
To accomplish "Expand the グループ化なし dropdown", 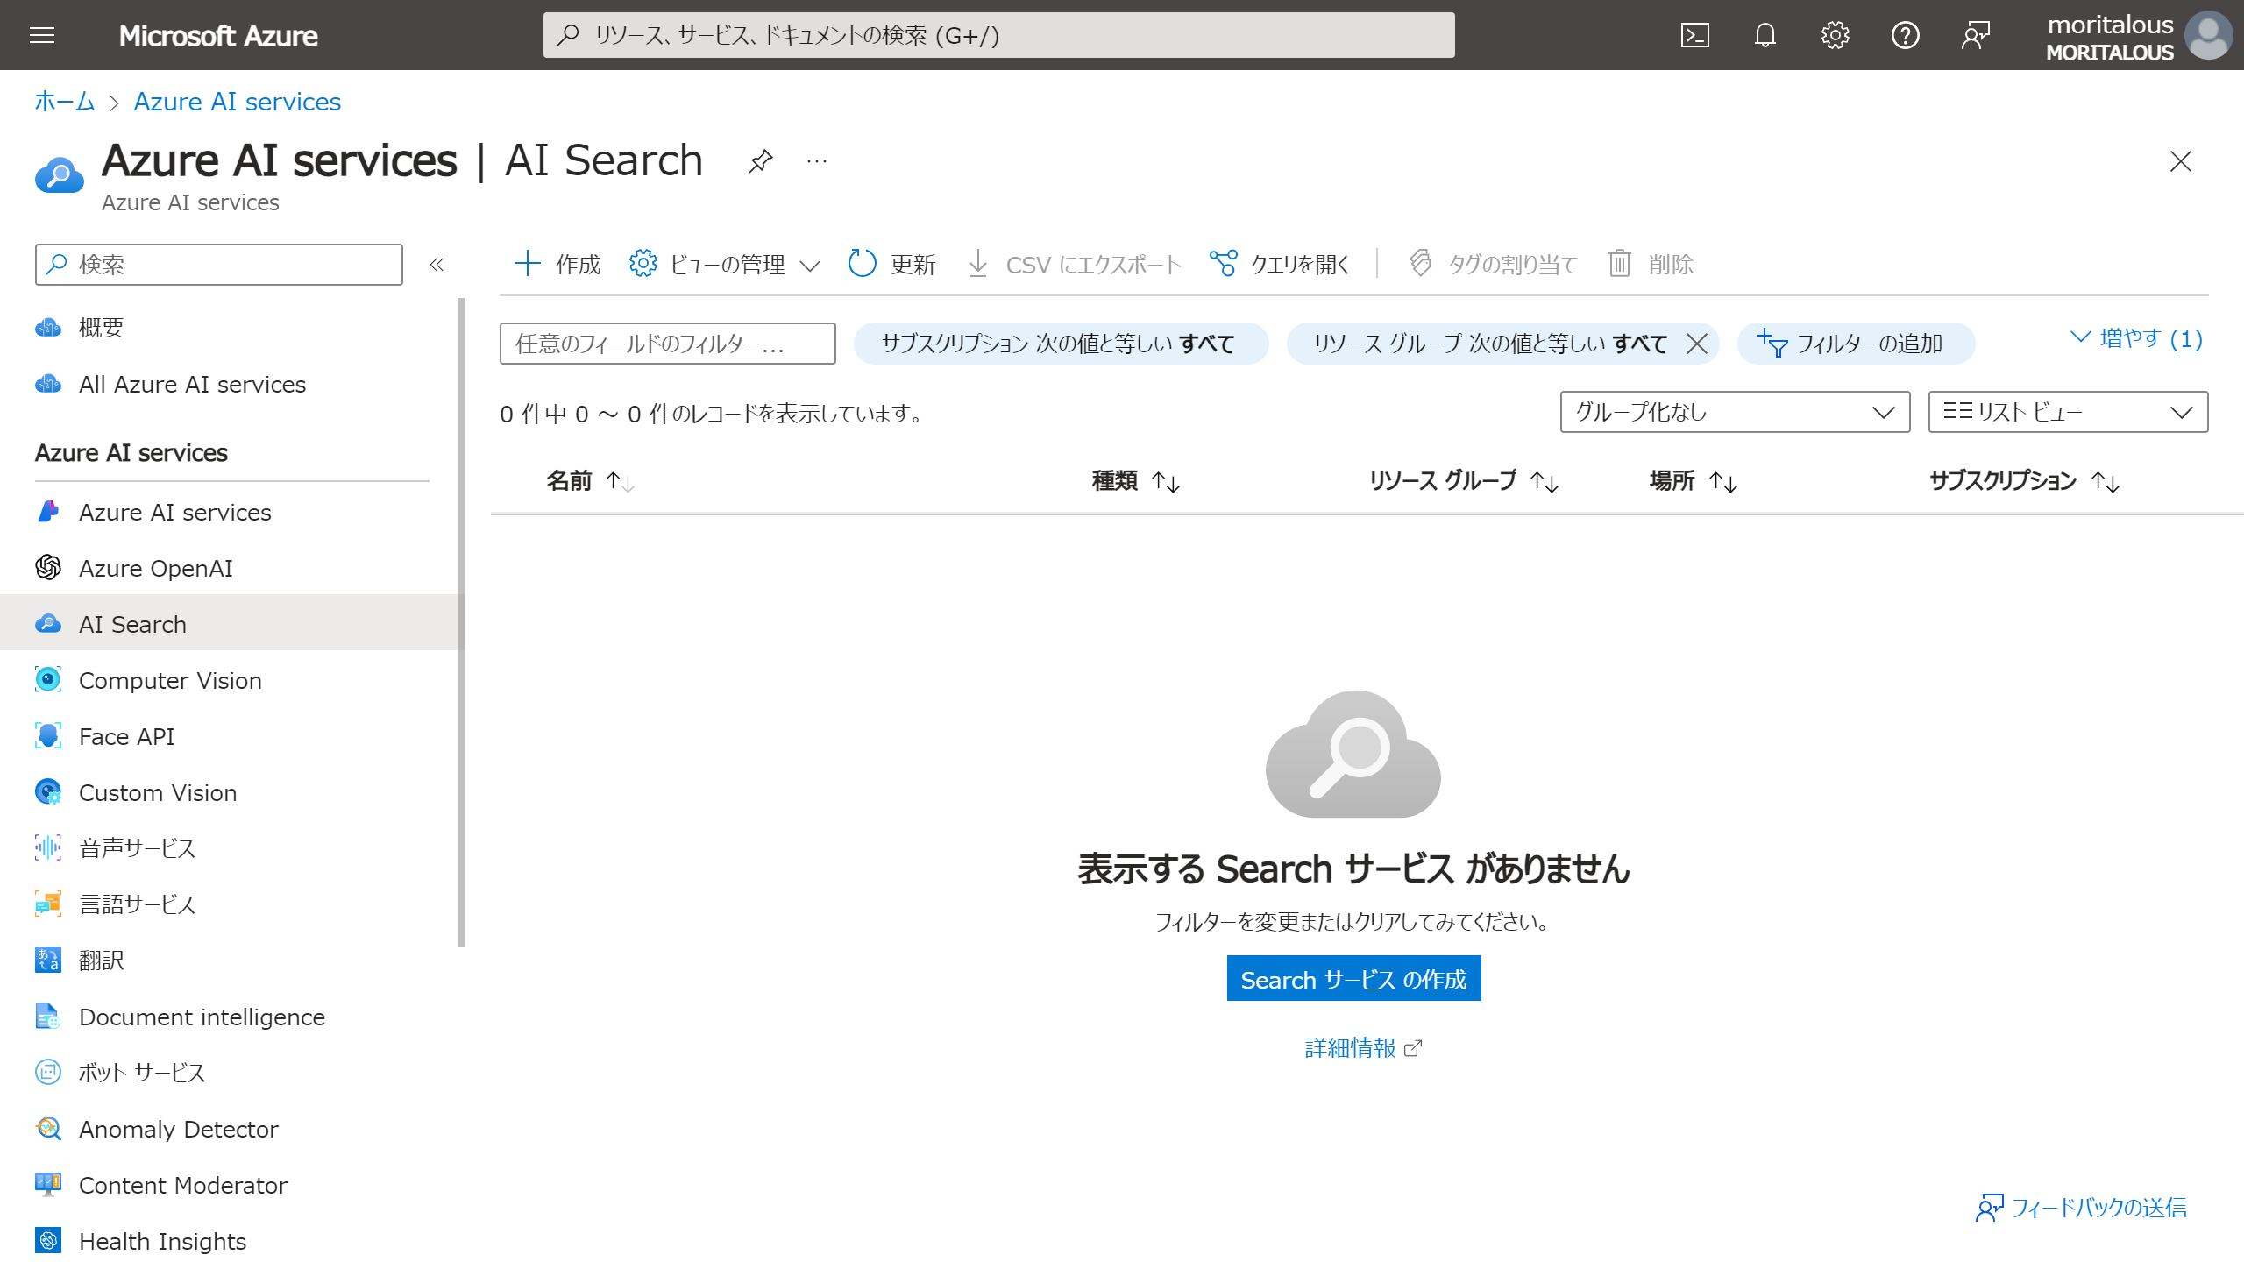I will [1734, 411].
